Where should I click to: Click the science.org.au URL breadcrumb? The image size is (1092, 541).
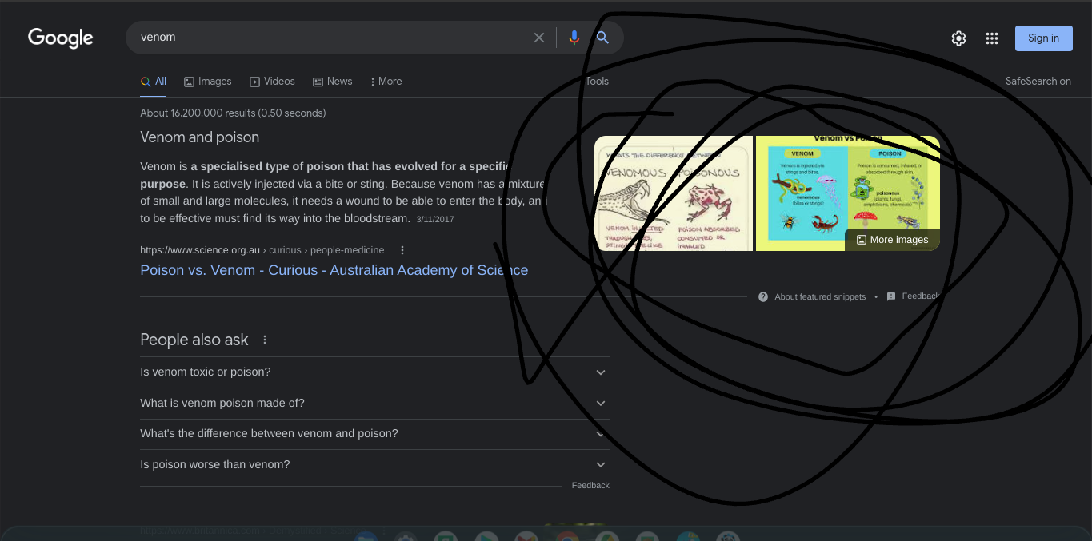click(262, 250)
